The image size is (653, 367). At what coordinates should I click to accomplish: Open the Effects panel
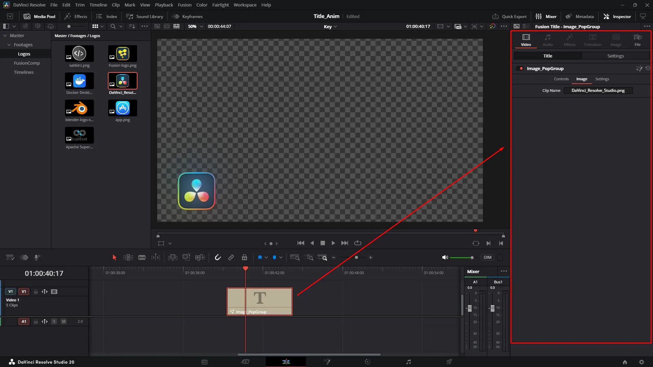click(x=76, y=16)
